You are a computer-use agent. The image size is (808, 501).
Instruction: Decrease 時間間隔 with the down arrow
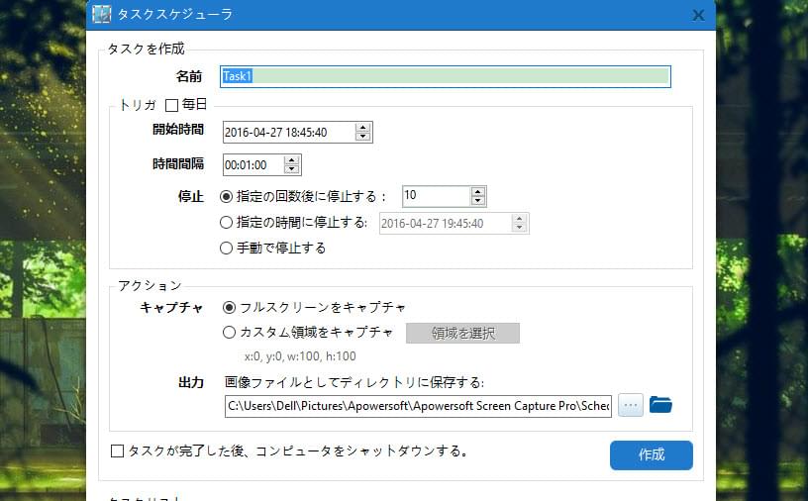[x=292, y=169]
